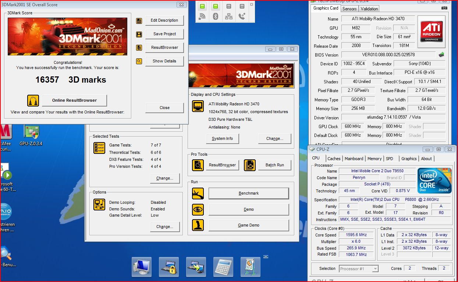The width and height of the screenshot is (458, 282).
Task: Click the Selected Tests checklist icon
Action: 99,148
